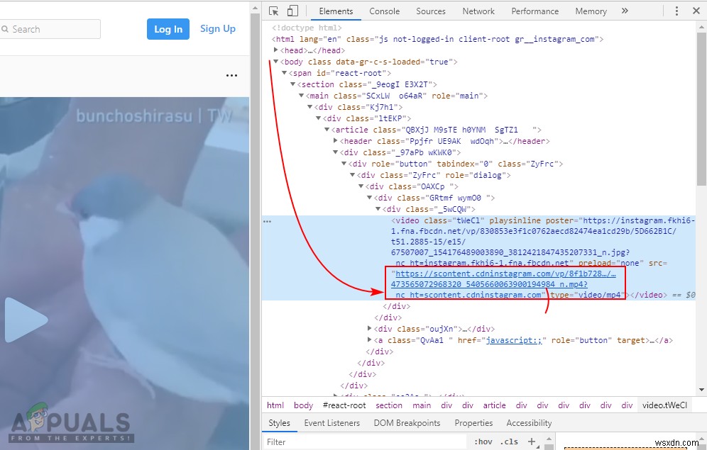Select video.tWeCl in the breadcrumb
Screen dimensions: 707x450
click(x=664, y=405)
